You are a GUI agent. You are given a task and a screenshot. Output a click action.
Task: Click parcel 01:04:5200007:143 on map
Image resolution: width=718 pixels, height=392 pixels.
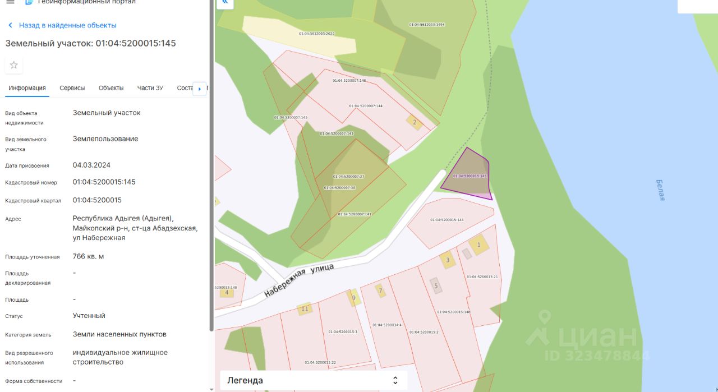pos(337,134)
